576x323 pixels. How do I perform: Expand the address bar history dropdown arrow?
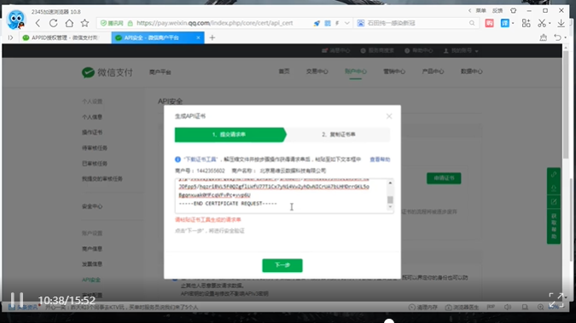[x=346, y=23]
